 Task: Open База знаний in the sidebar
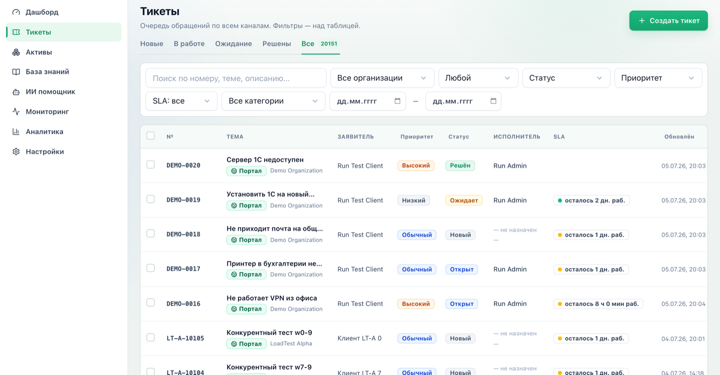(64, 72)
